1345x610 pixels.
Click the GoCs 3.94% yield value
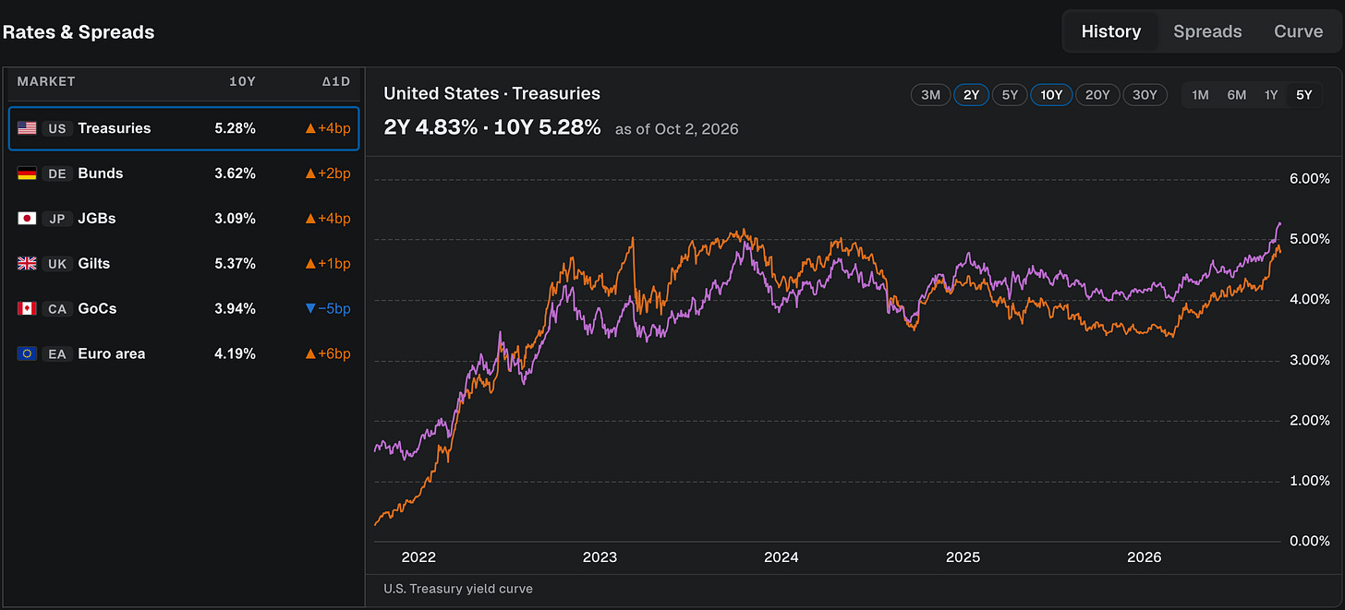(x=235, y=309)
